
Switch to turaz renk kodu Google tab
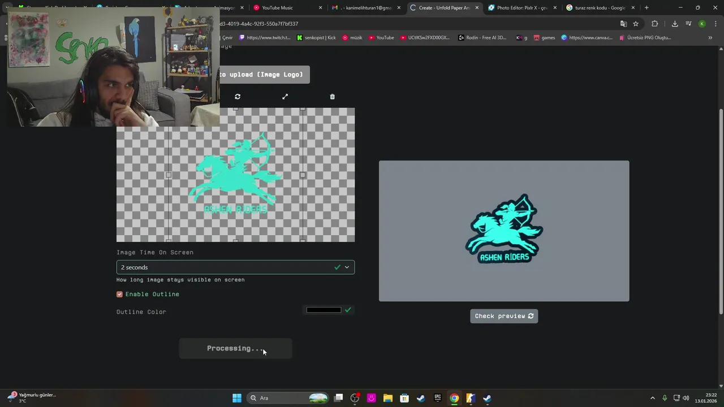tap(600, 8)
